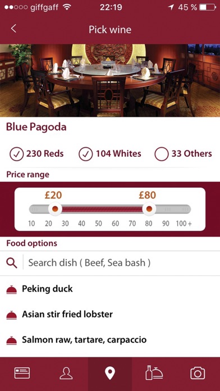Check the 33 Others checkbox
This screenshot has height=391, width=220.
162,154
